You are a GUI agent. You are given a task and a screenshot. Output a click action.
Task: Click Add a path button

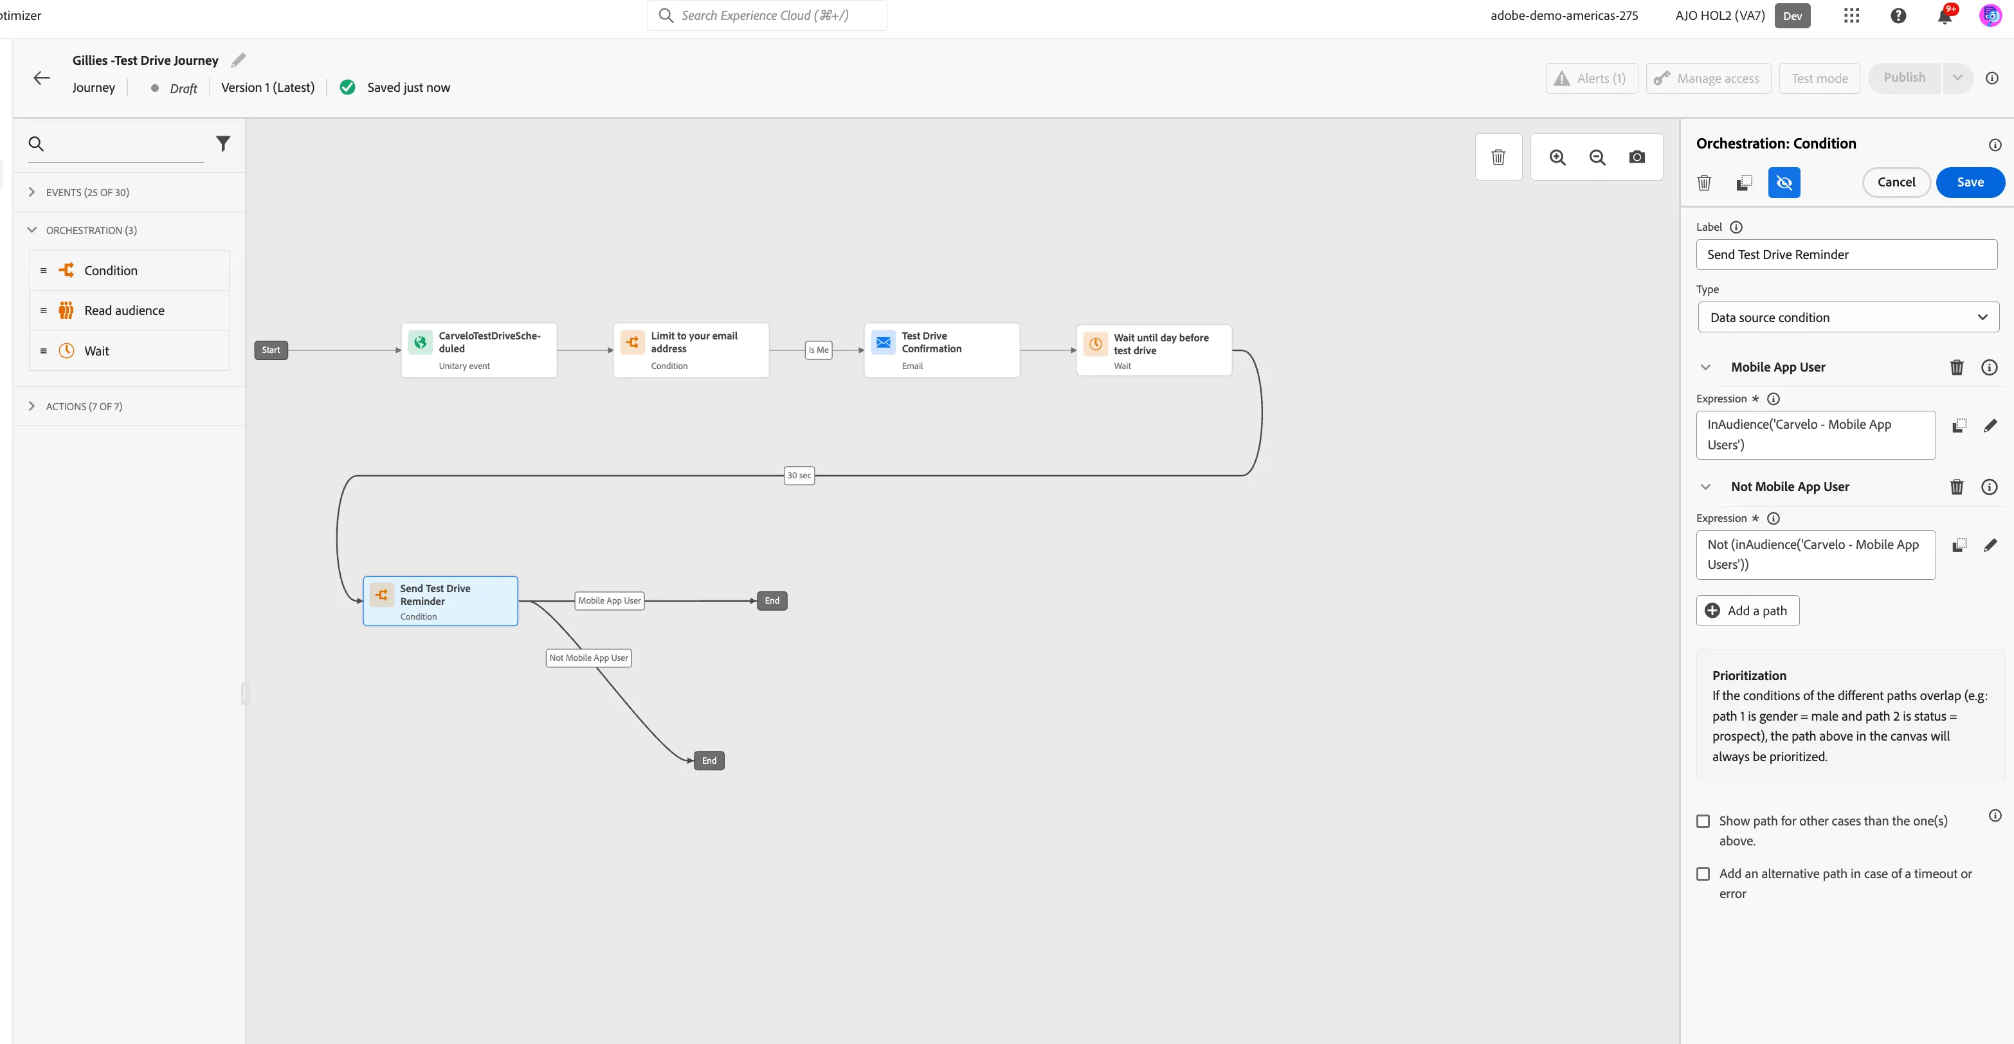pyautogui.click(x=1746, y=611)
